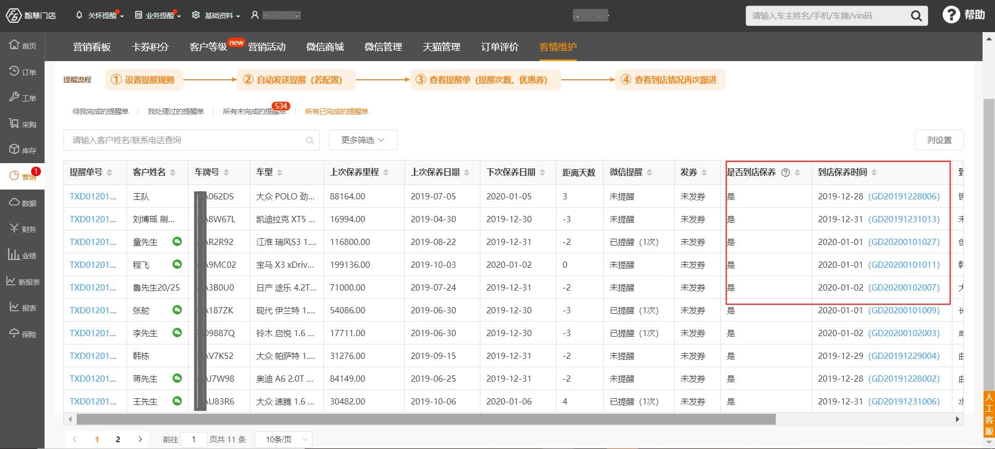Click WeChat icon next to 李先生
Viewport: 995px width, 449px height.
[x=177, y=332]
